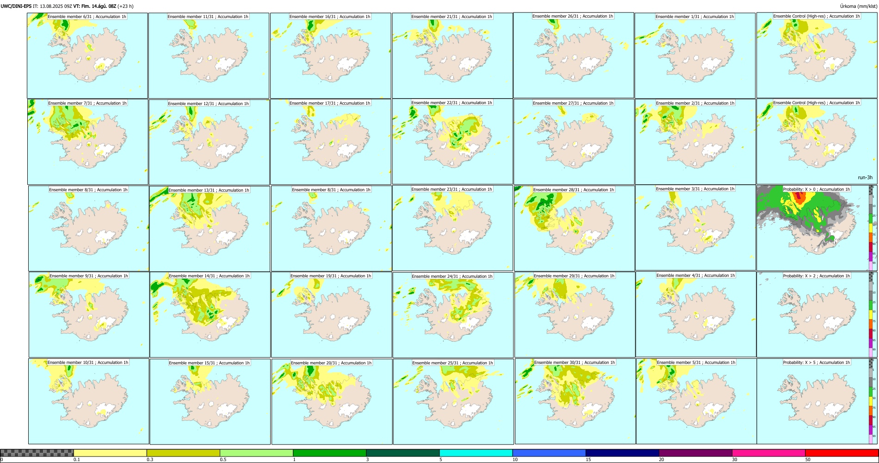
Task: Open Ensemble member 15/31 map panel
Action: 210,402
